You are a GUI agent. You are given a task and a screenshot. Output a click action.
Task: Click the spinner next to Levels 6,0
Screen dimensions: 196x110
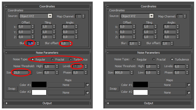click(x=187, y=66)
